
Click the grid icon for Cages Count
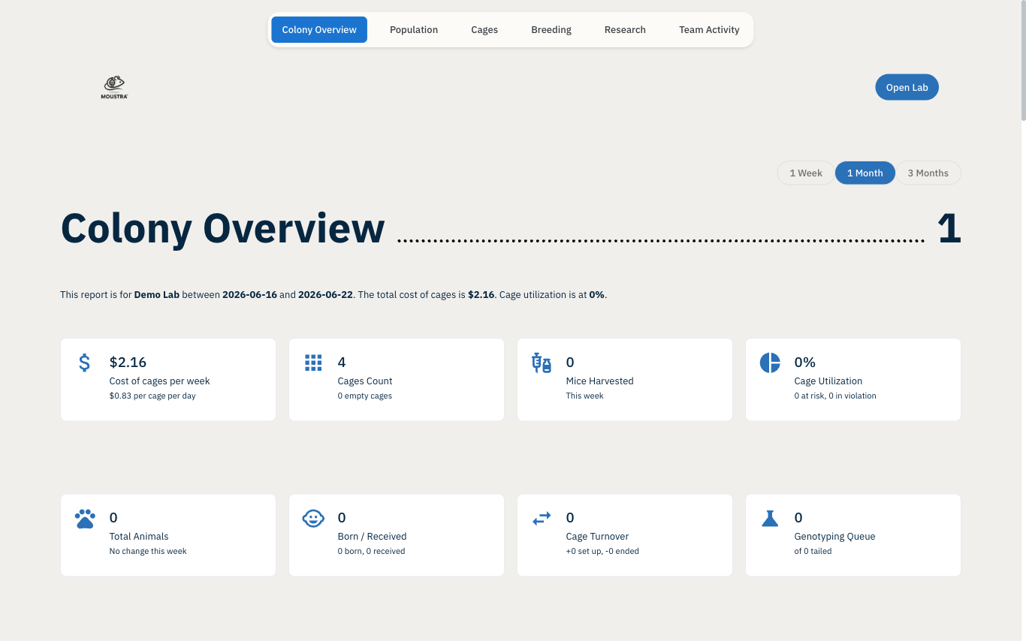313,363
